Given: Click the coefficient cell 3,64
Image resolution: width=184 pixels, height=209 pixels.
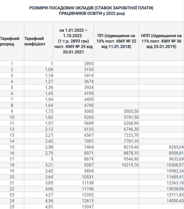Looking at the screenshot, I should (x=48, y=177).
